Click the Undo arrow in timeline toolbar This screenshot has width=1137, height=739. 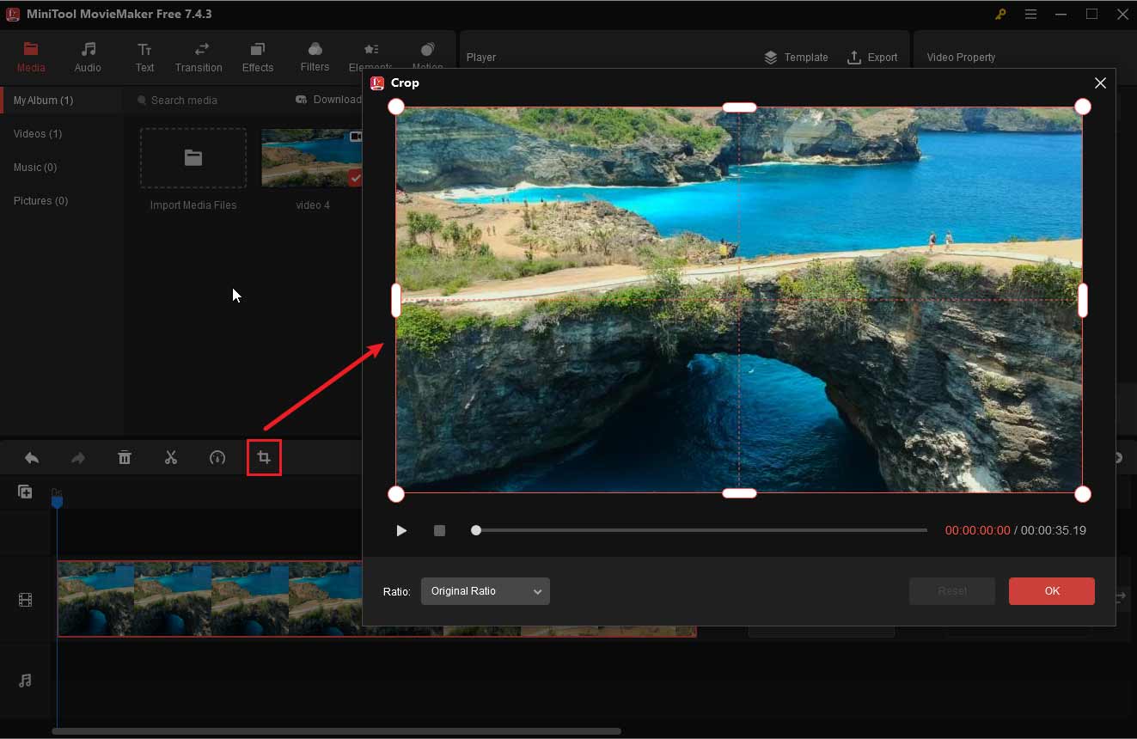point(32,458)
